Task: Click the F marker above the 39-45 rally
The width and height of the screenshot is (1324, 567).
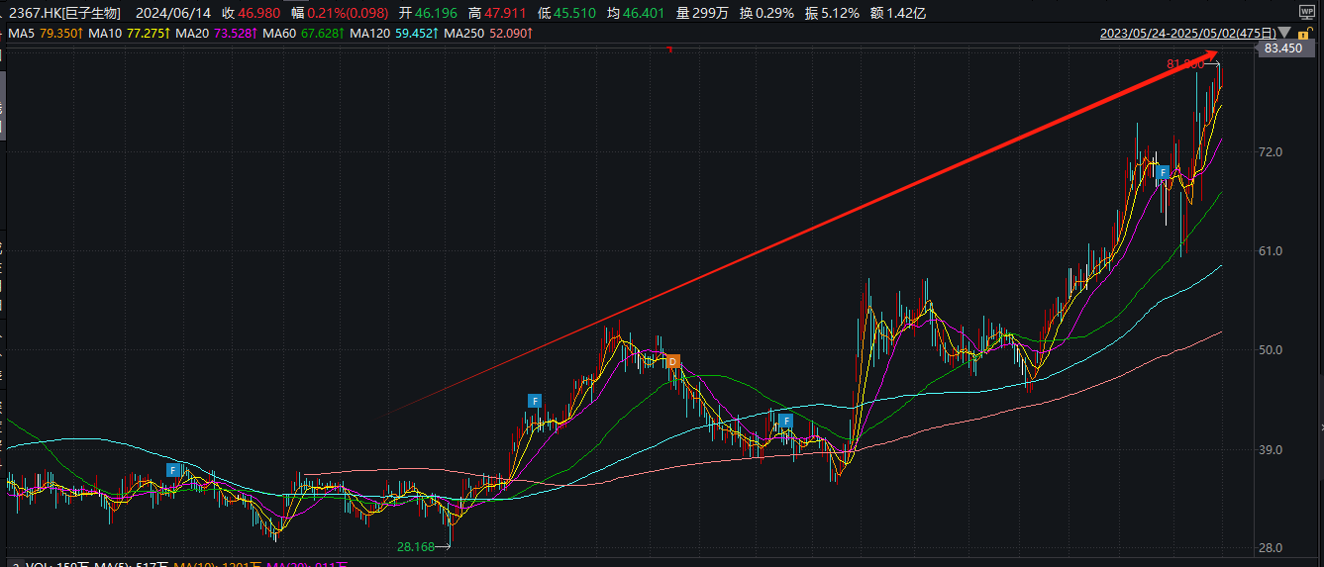Action: point(535,401)
